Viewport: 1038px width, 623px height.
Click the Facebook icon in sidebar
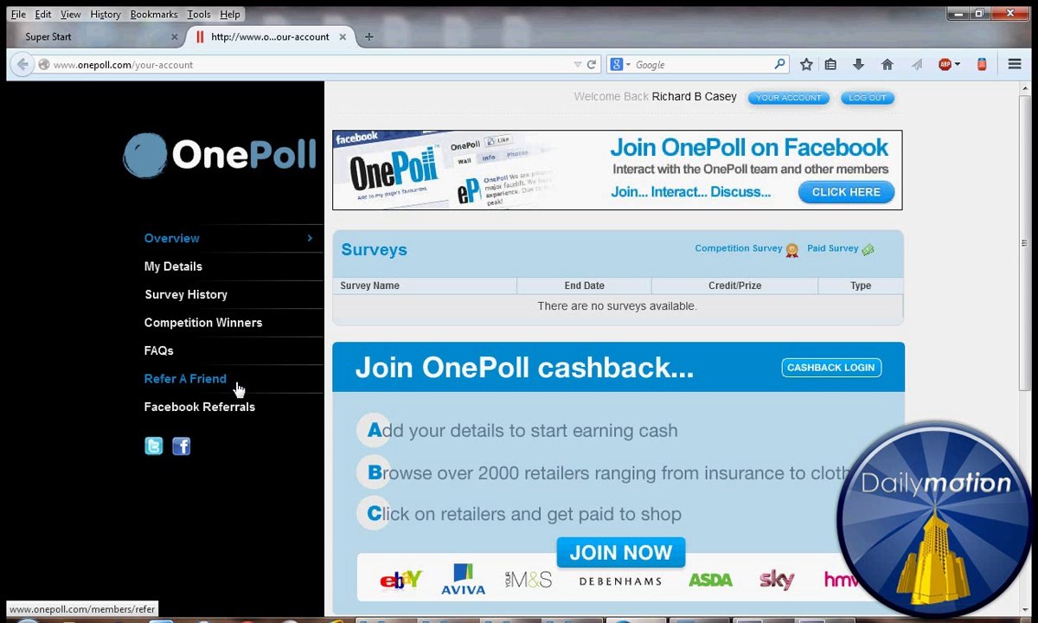[x=181, y=446]
